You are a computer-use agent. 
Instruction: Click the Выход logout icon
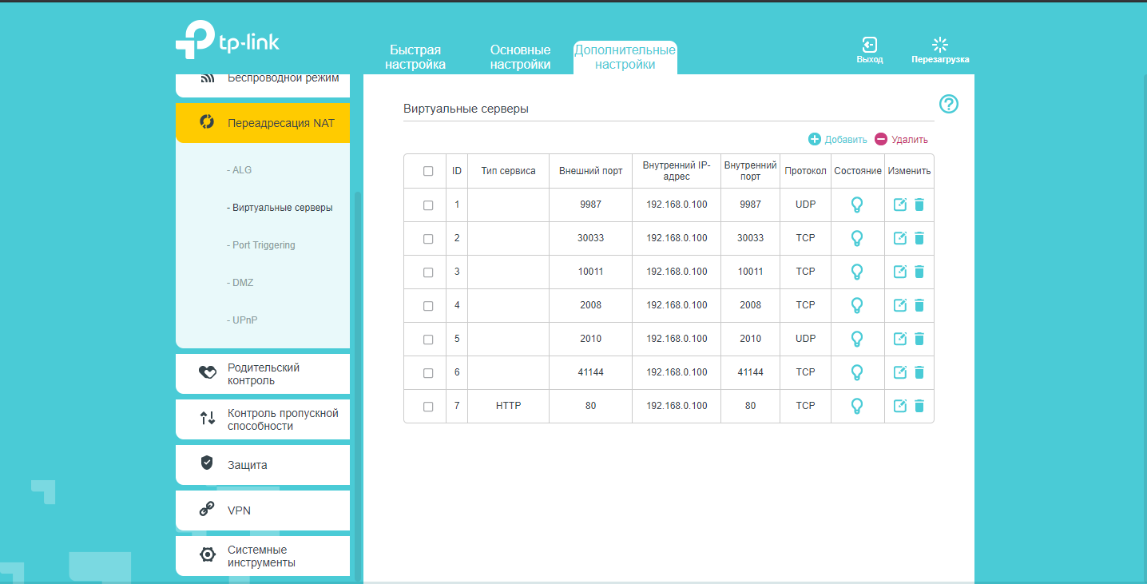(x=870, y=45)
